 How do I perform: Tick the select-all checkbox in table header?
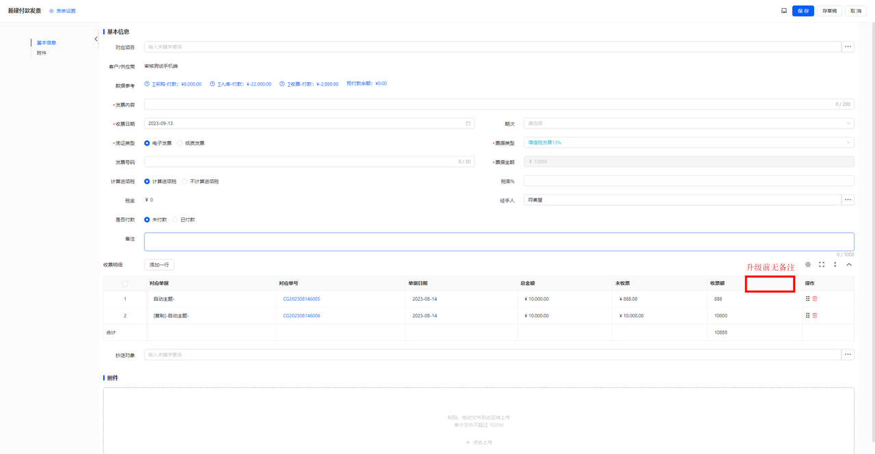(124, 284)
